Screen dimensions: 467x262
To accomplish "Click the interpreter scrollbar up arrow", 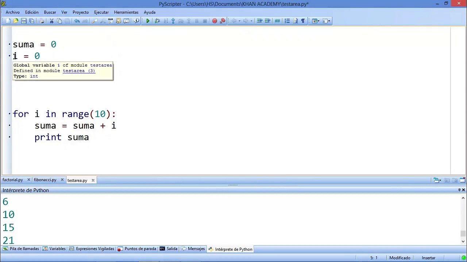I will pos(463,198).
